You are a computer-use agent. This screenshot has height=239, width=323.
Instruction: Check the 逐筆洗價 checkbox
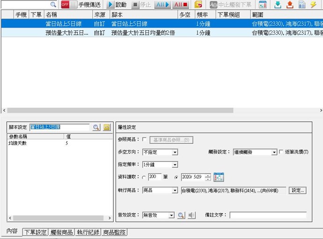click(281, 152)
